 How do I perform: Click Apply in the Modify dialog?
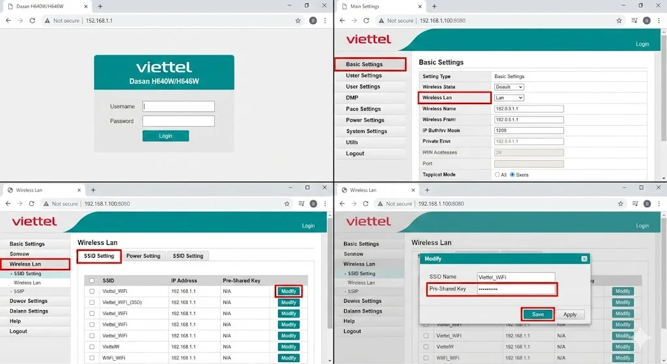point(570,315)
